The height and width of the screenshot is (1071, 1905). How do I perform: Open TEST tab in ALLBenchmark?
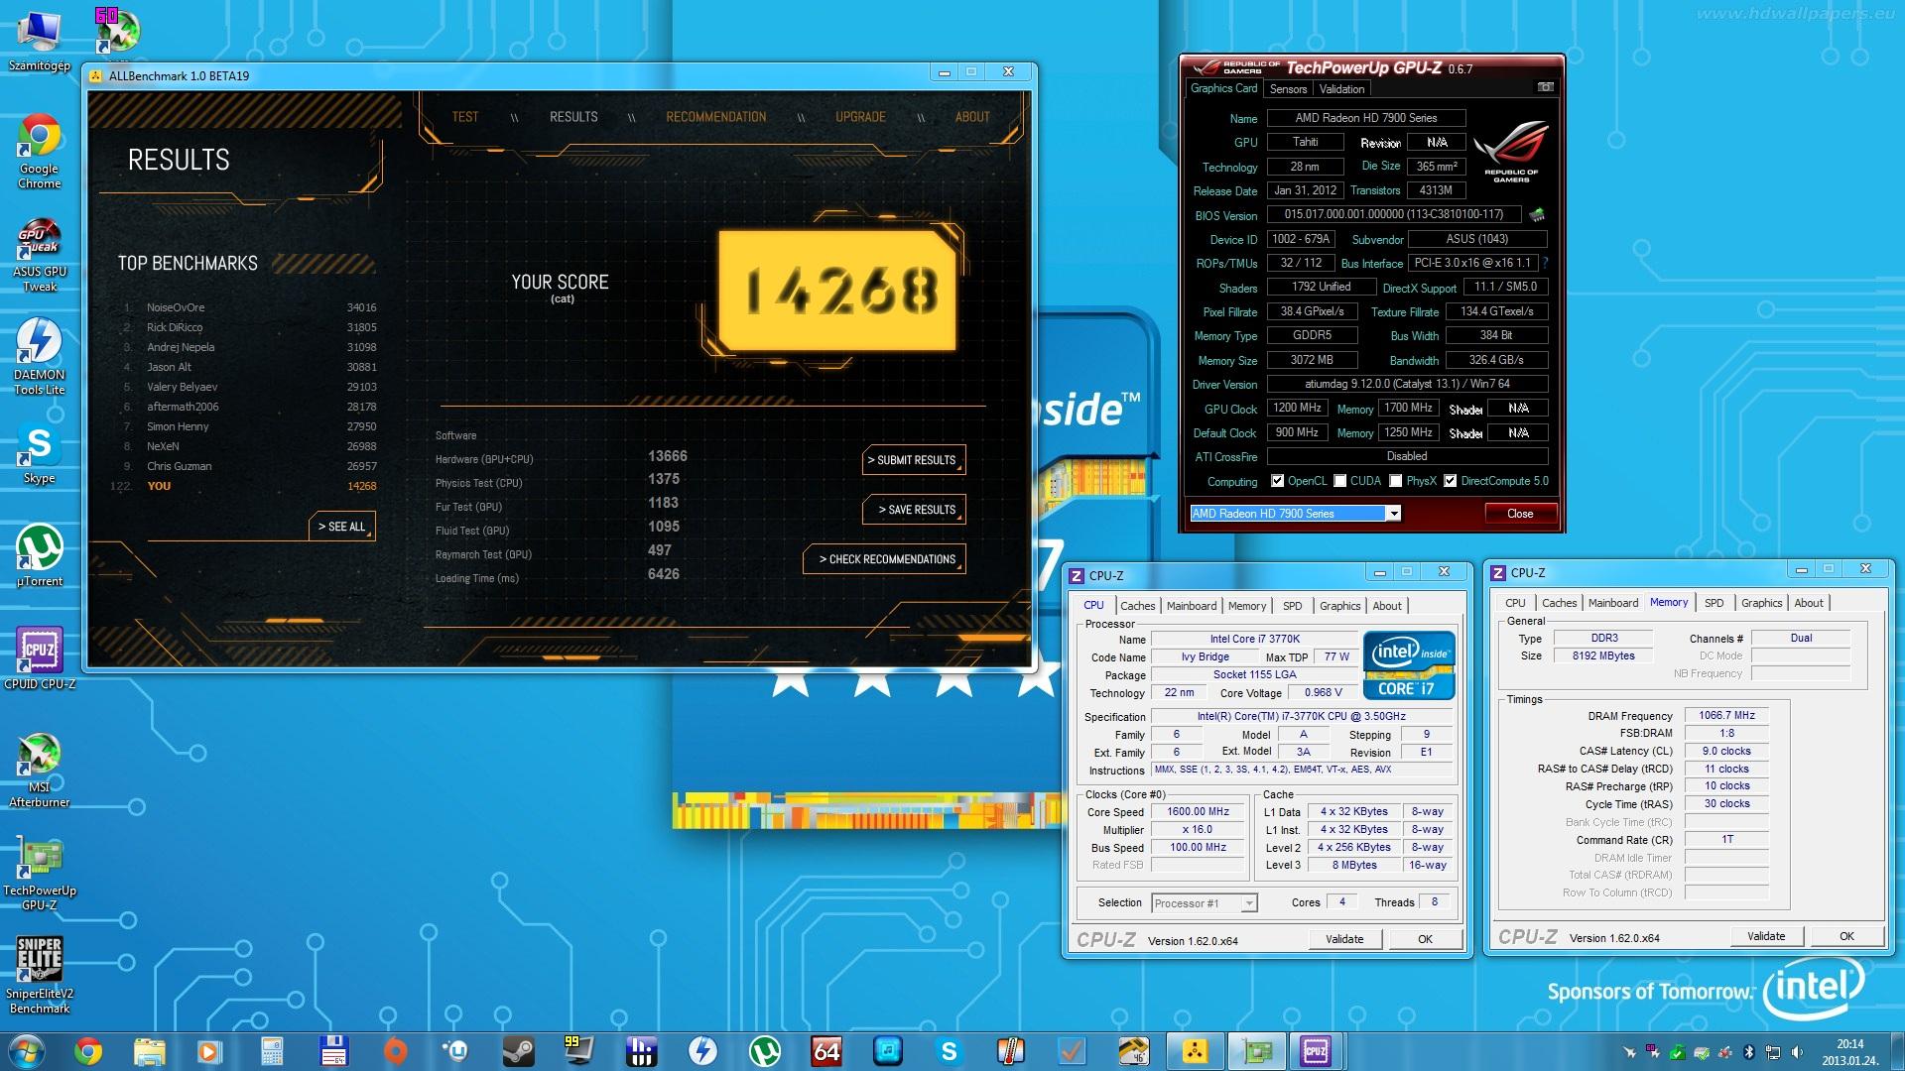pyautogui.click(x=464, y=117)
